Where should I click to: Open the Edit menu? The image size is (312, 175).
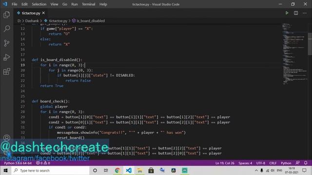(24, 4)
